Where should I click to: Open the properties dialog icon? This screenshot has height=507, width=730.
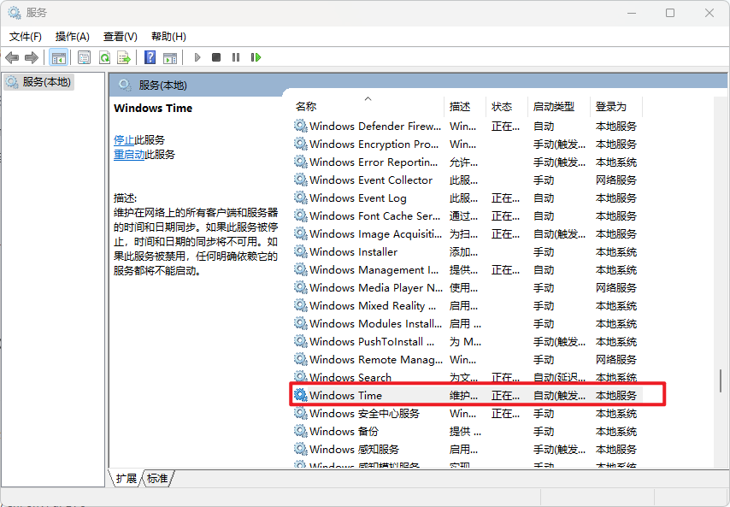point(83,57)
